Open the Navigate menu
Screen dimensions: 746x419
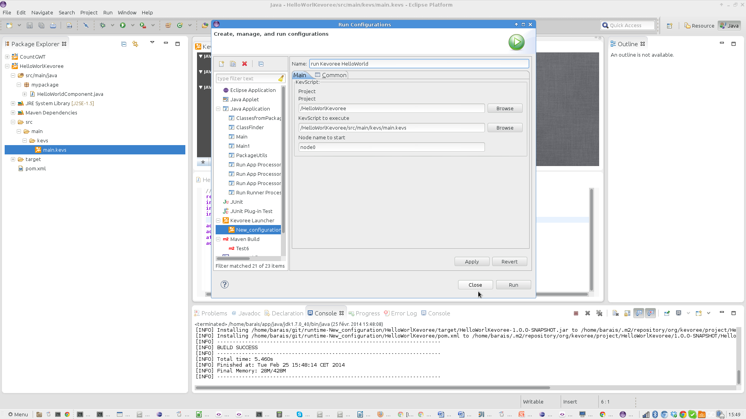coord(42,12)
